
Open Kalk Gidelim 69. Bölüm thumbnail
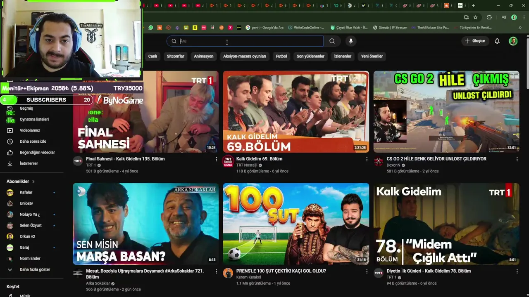296,111
